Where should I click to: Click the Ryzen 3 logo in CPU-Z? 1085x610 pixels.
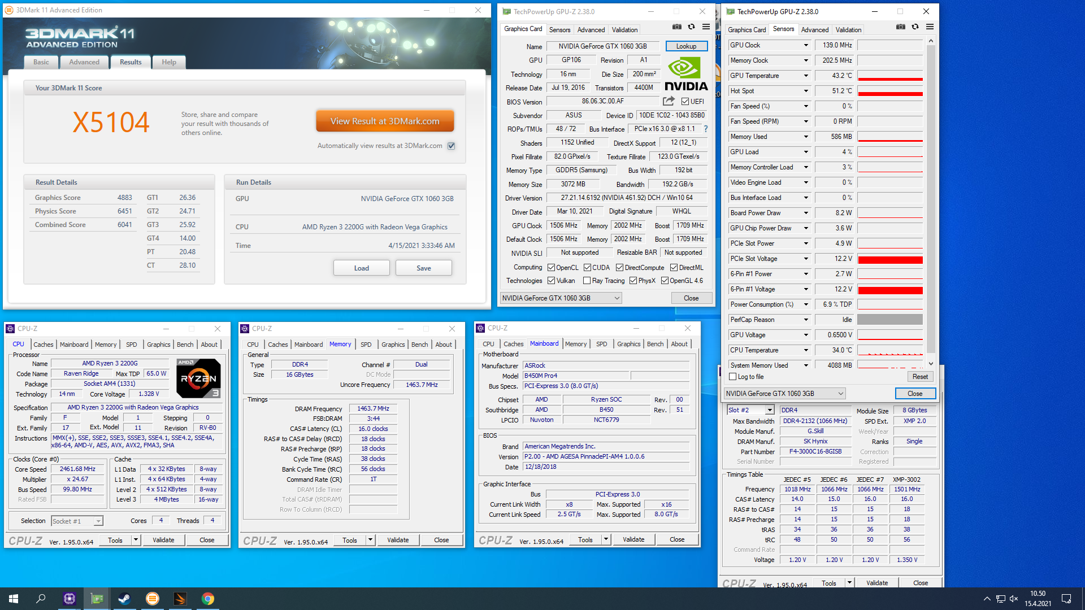coord(198,378)
